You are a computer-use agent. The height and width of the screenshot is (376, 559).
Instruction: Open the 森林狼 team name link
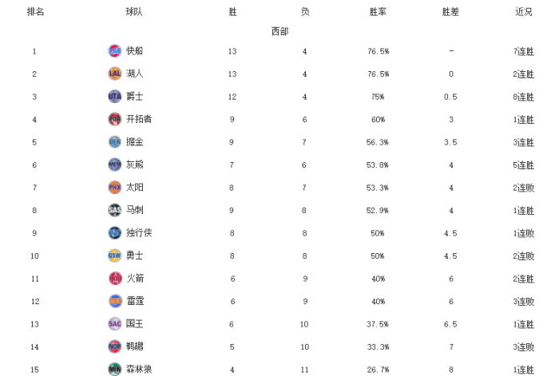coord(140,369)
